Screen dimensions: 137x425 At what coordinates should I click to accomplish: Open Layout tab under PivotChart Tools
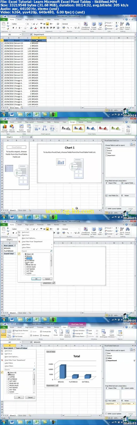(81, 122)
